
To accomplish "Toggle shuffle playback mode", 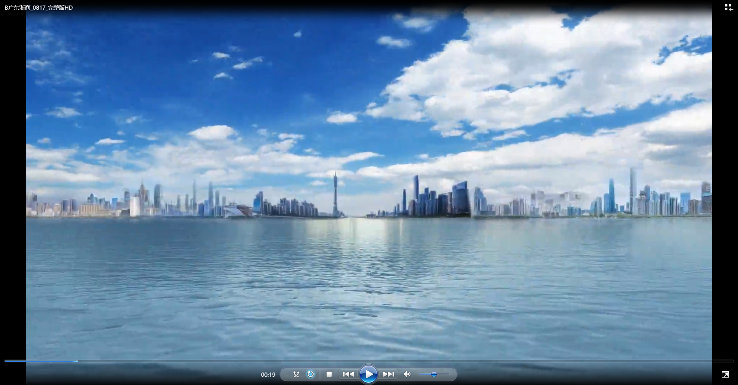I will click(296, 374).
